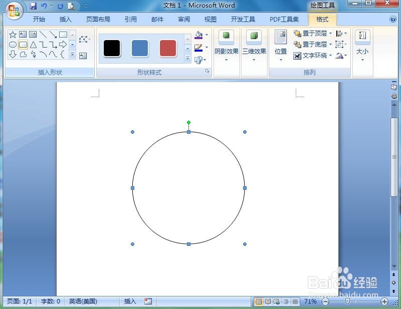This screenshot has width=401, height=309.
Task: Select the freeform shape tool
Action: click(x=23, y=54)
